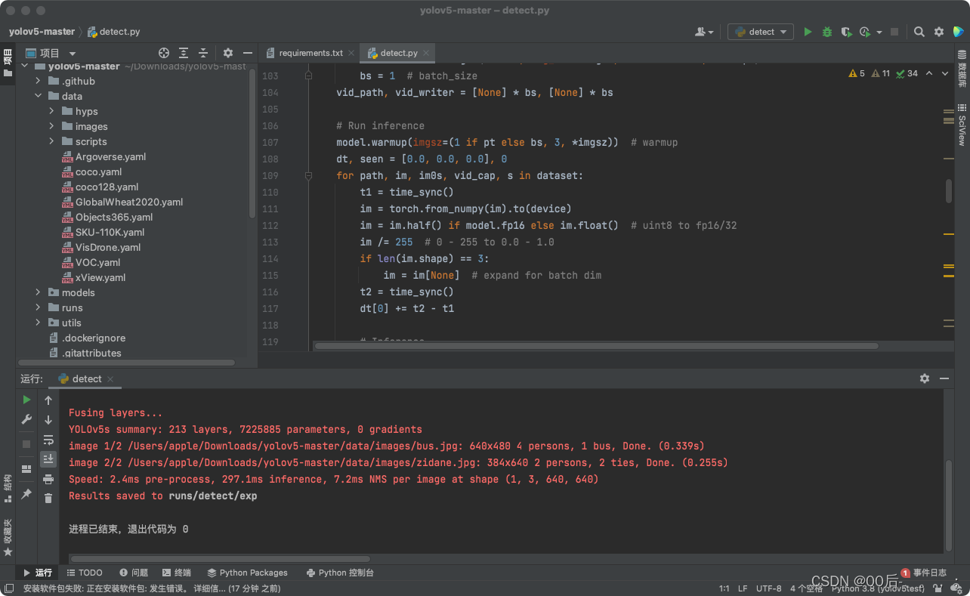The height and width of the screenshot is (596, 970).
Task: Jump to the previous highlighted error arrow
Action: pos(929,73)
